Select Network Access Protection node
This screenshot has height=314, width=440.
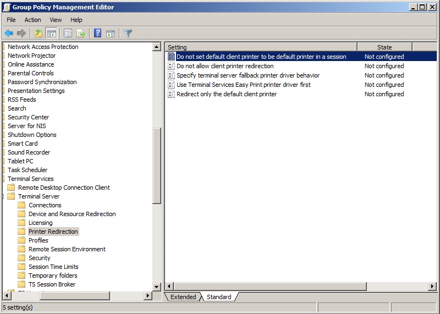[43, 47]
